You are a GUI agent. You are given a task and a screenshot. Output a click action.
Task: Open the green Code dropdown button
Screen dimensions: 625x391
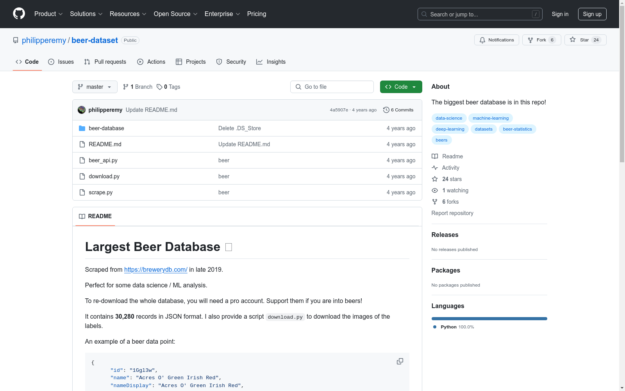pos(401,87)
